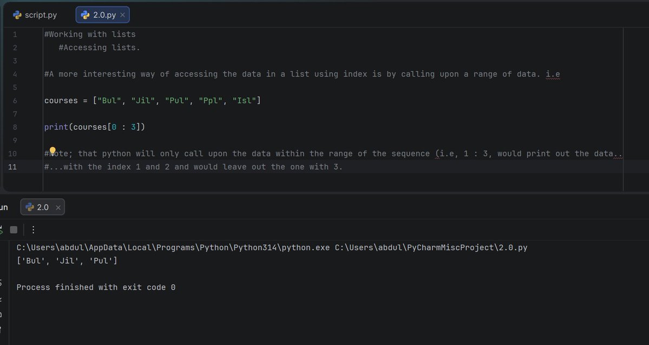This screenshot has height=345, width=649.
Task: Click the underlined 'i.e' at end of line 4
Action: [553, 74]
